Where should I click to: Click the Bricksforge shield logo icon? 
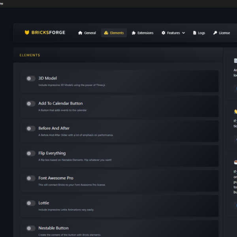click(x=27, y=32)
